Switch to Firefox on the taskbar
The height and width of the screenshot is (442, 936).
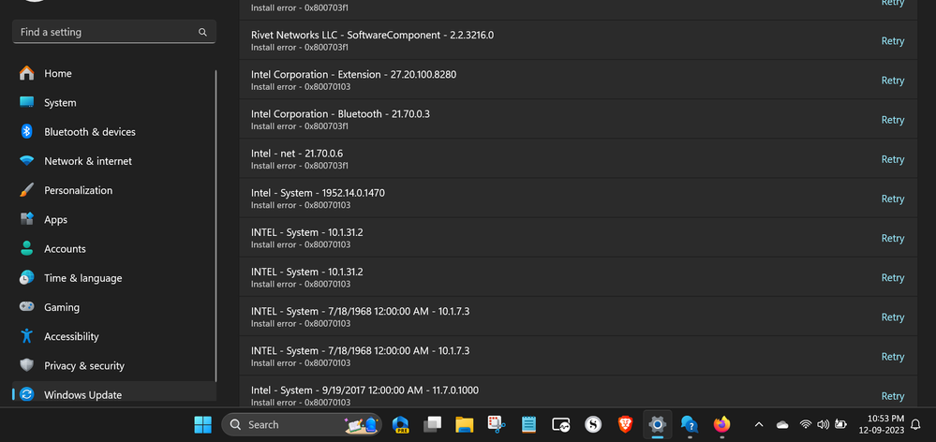pos(721,425)
